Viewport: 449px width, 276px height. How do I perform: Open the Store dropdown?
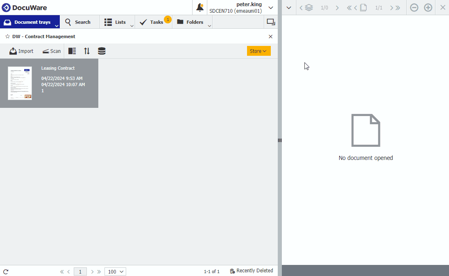(259, 51)
